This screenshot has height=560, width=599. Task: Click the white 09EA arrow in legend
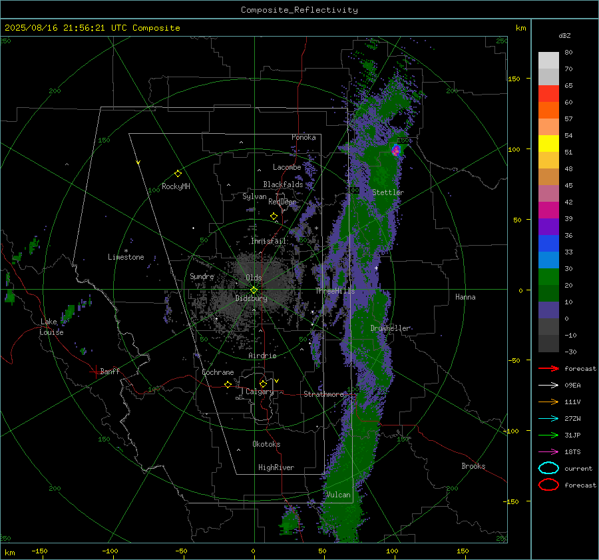coord(548,386)
